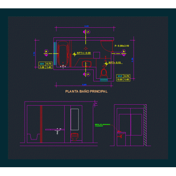
Task: Select the red toilet in the elevation
Action: [75, 137]
